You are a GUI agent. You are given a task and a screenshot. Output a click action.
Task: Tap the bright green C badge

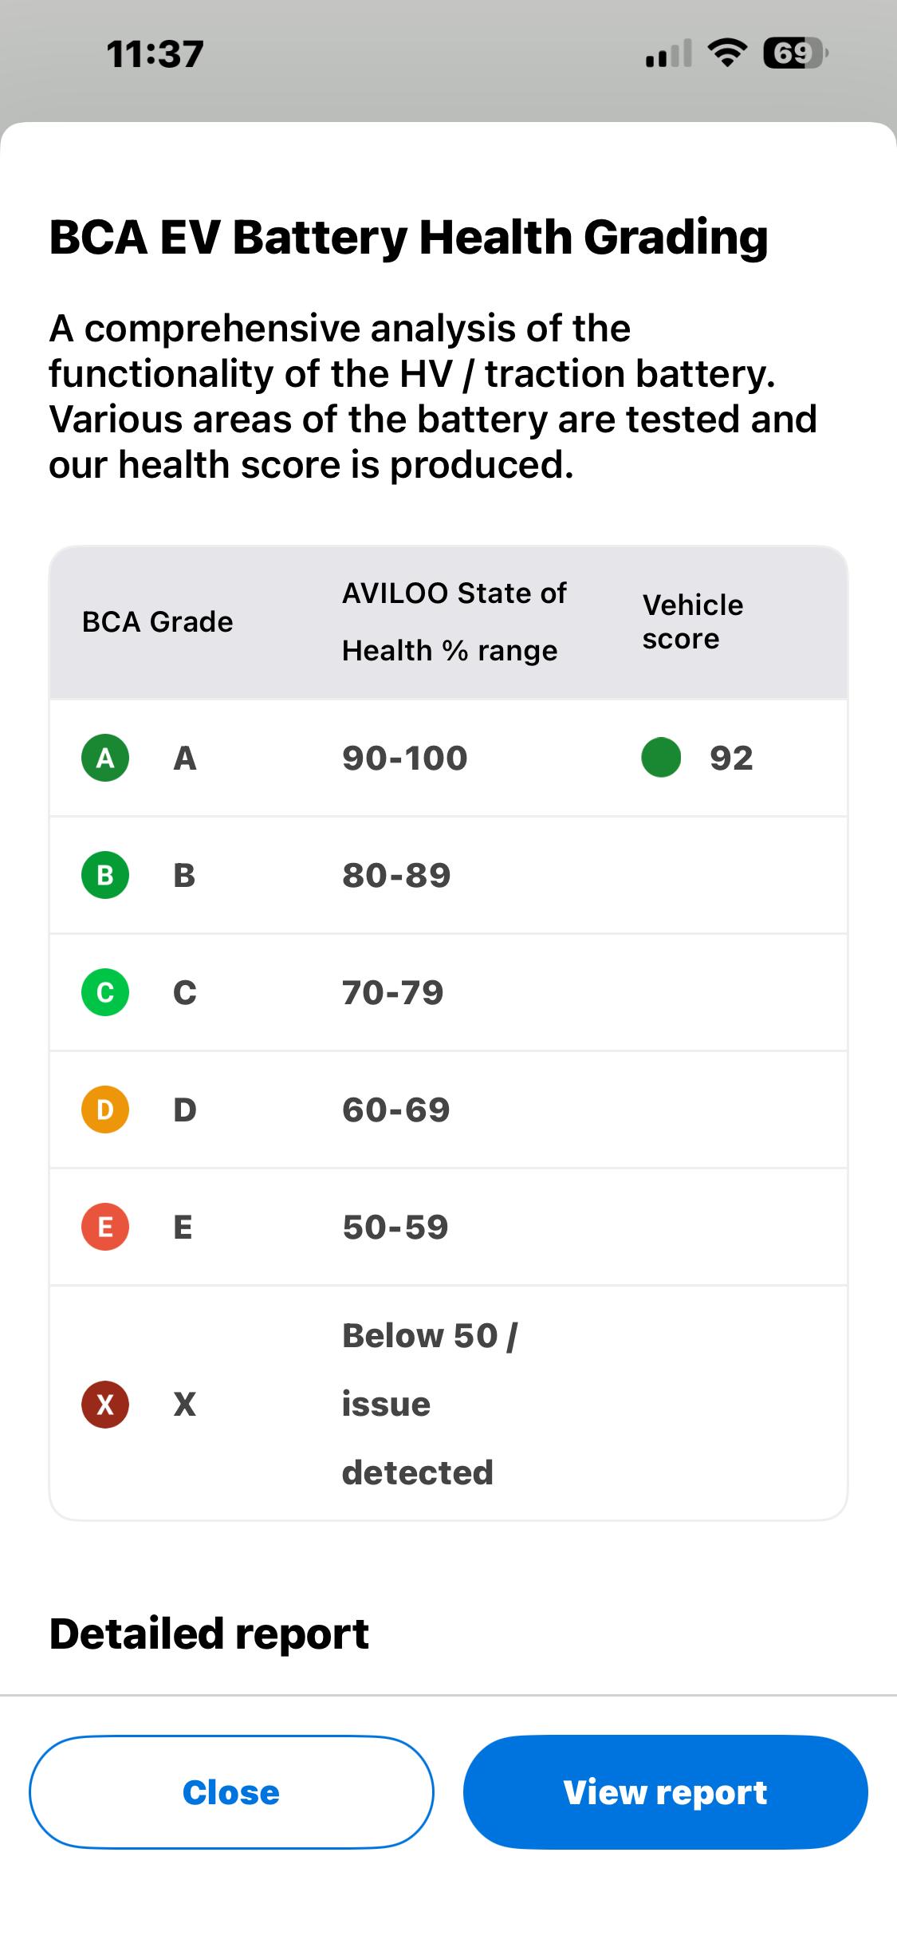(x=105, y=992)
